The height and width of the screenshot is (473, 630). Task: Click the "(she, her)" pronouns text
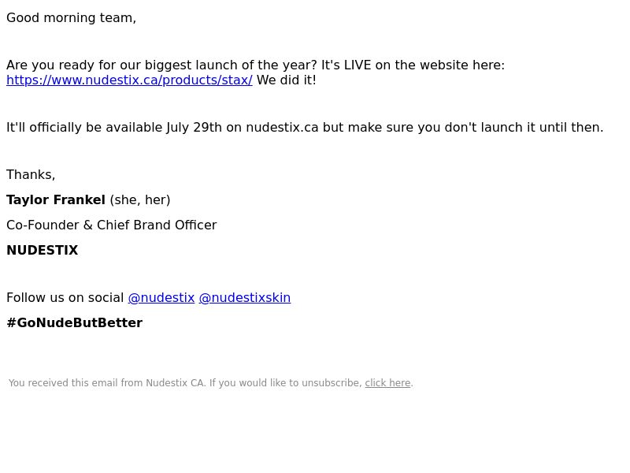tap(140, 200)
